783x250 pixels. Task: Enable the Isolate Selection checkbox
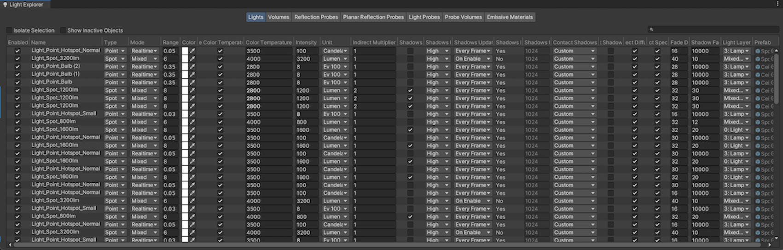9,30
